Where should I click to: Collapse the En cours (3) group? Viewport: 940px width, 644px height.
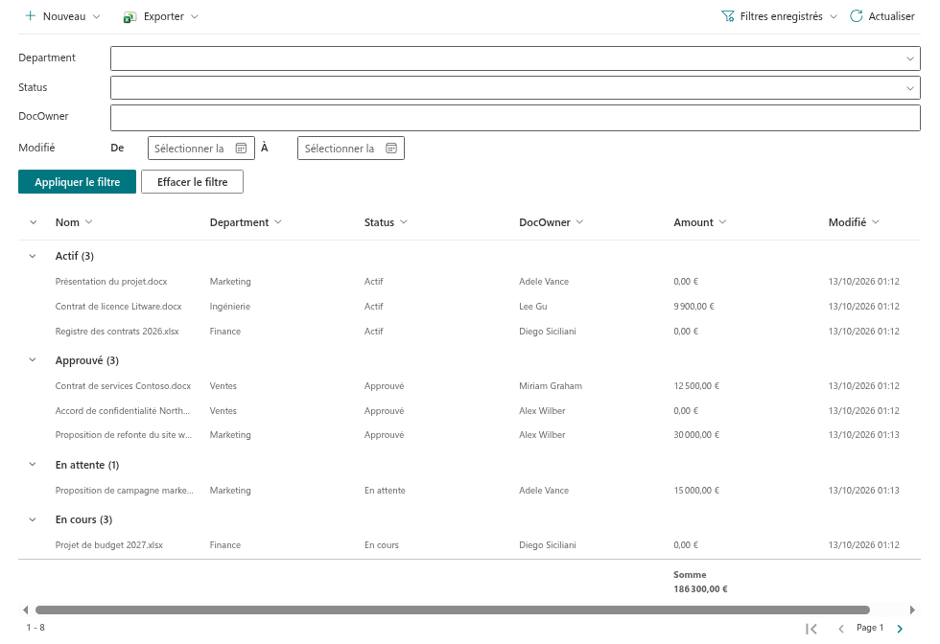tap(33, 519)
